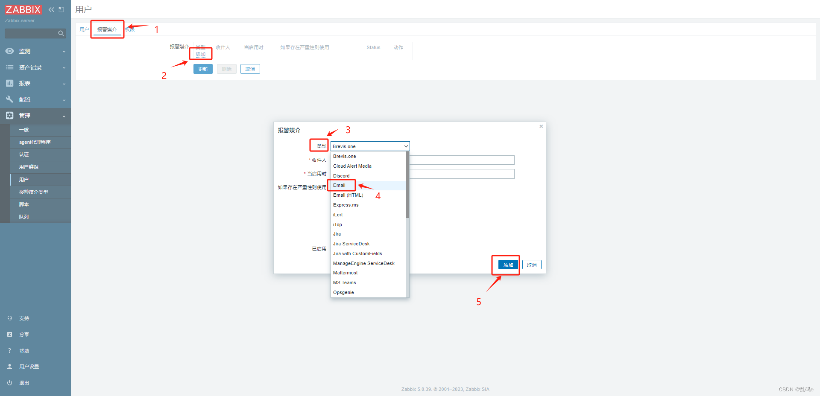Select Email (HTML) option
Image resolution: width=820 pixels, height=396 pixels.
click(x=368, y=195)
